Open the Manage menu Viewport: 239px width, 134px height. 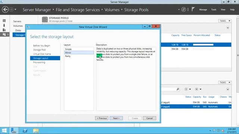coord(203,10)
